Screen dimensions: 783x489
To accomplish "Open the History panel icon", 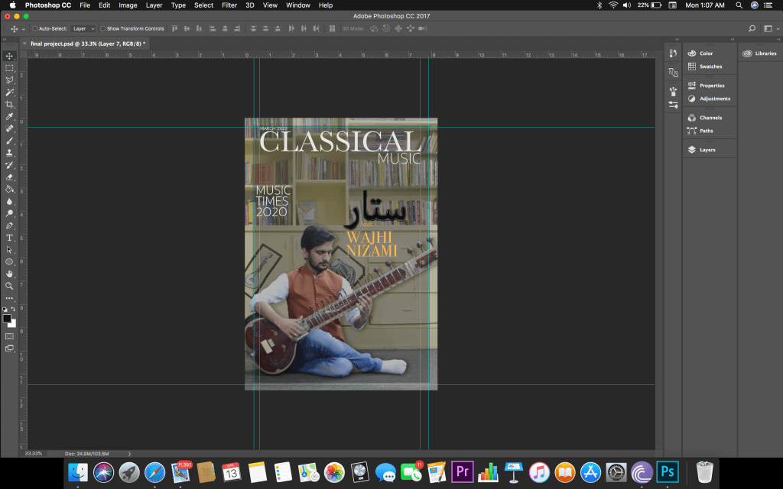I will (x=673, y=53).
